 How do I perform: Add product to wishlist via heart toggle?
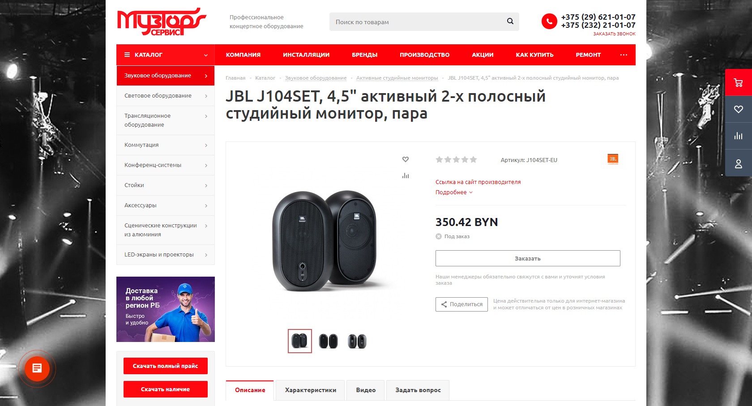coord(406,159)
